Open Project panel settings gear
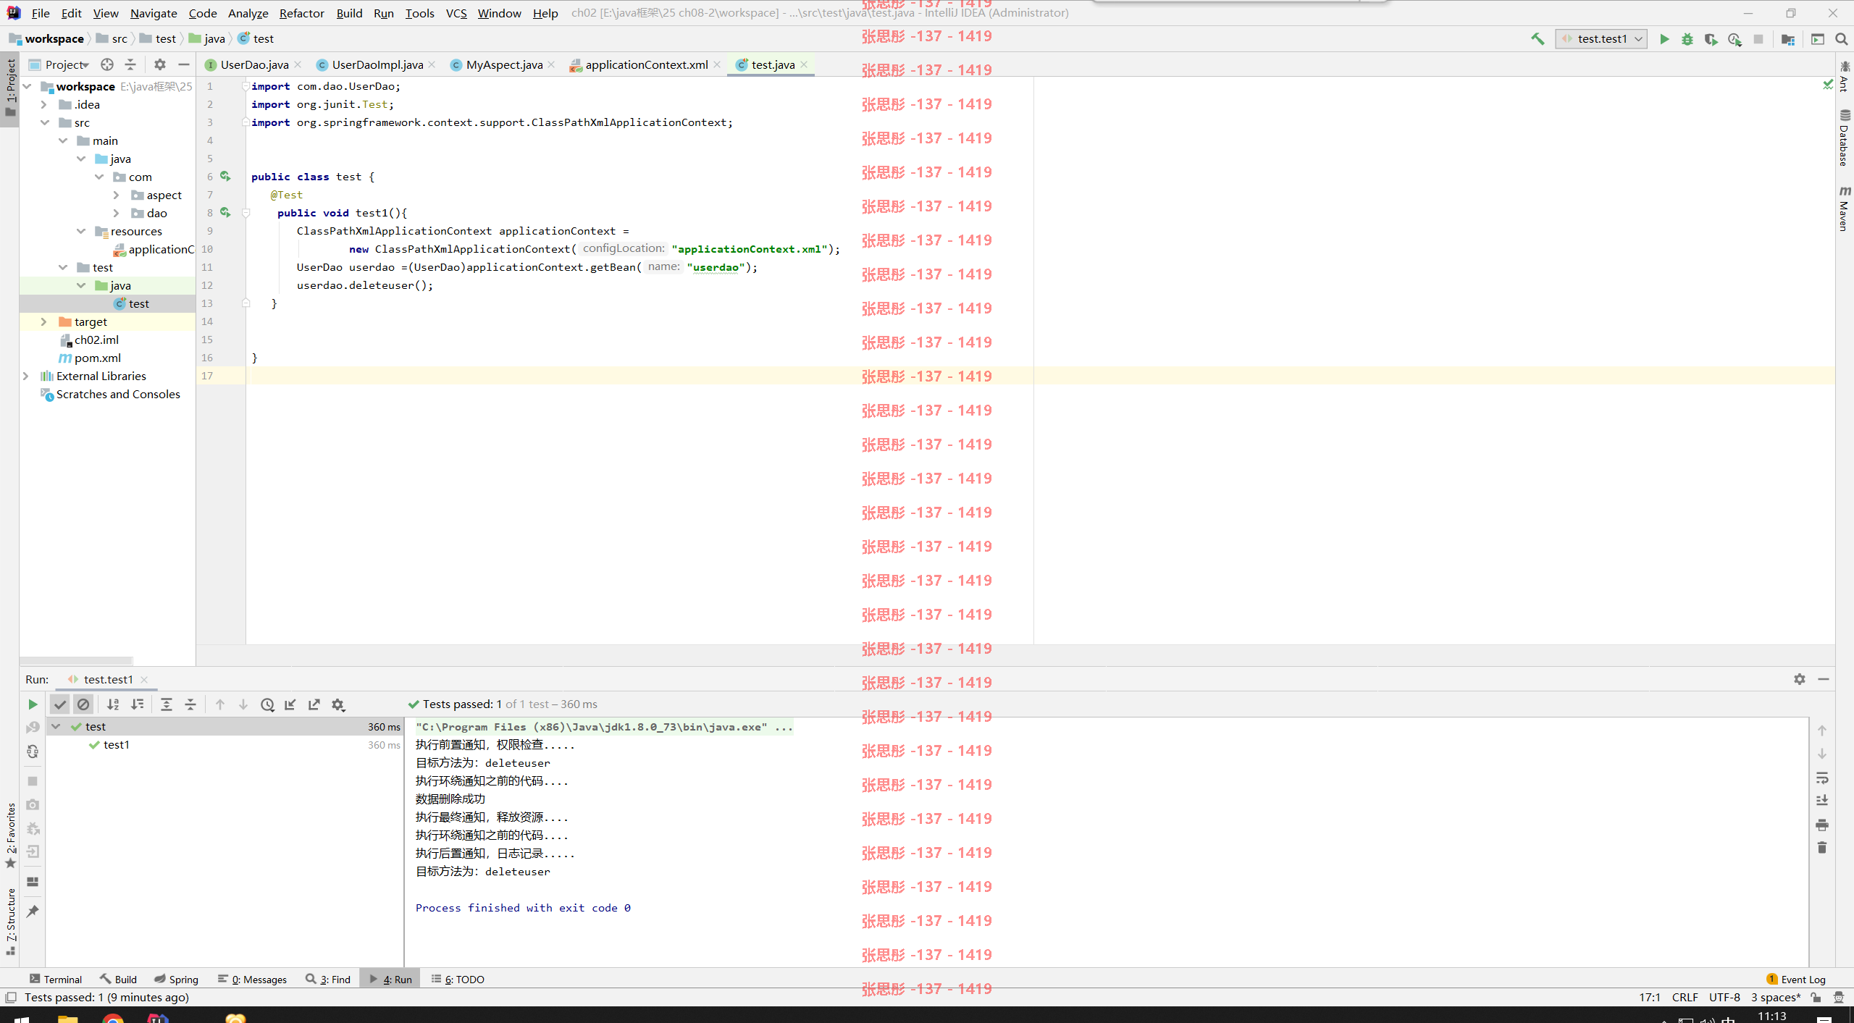1854x1023 pixels. click(160, 64)
